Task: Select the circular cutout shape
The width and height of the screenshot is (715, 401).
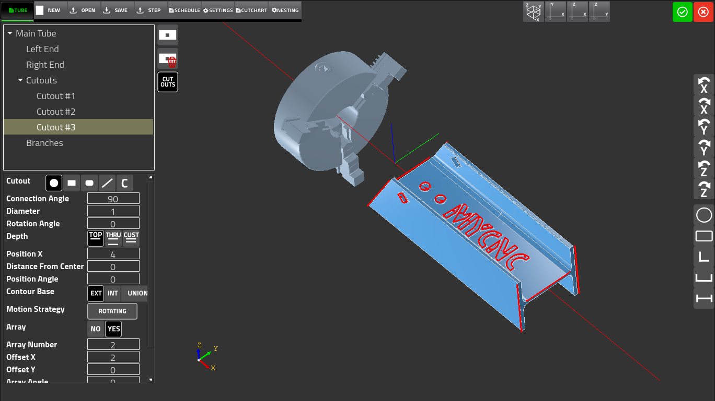Action: pyautogui.click(x=54, y=183)
